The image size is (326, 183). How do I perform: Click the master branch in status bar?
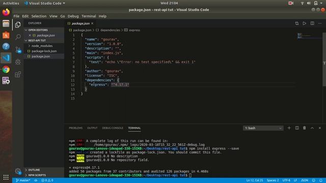(x=23, y=180)
